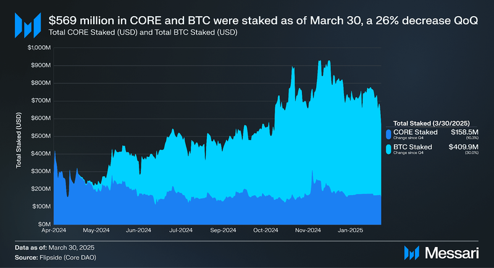
Task: Click the $158.5M CORE value
Action: click(464, 132)
